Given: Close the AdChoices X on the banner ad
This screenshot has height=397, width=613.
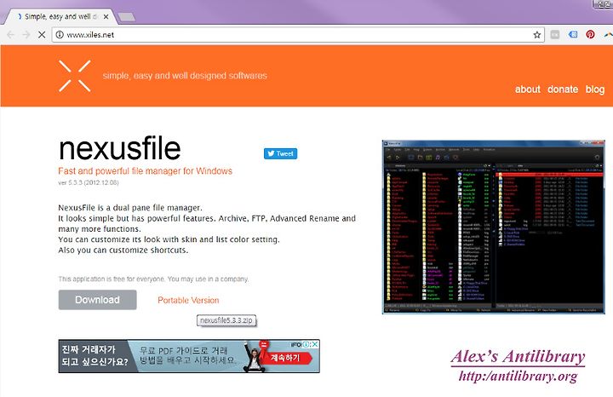Looking at the screenshot, I should 315,344.
